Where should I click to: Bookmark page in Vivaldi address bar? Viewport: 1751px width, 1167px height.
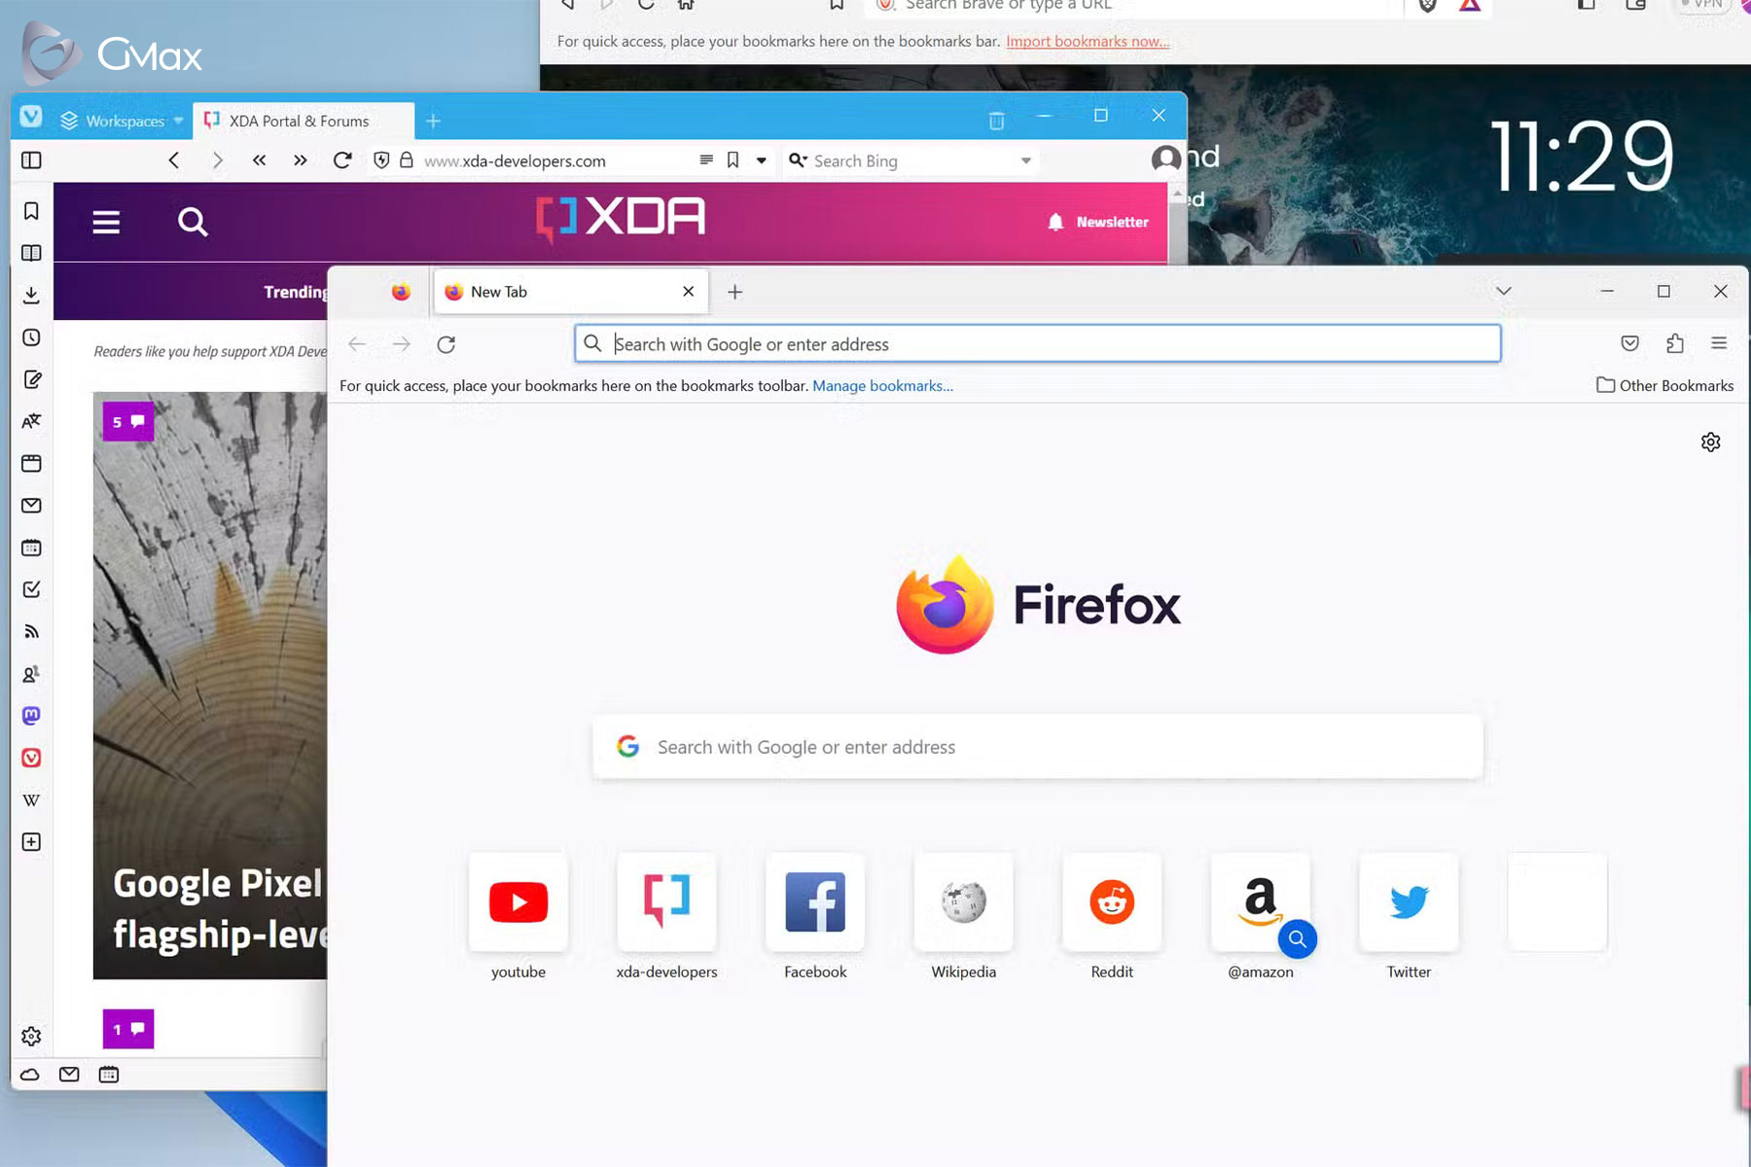point(733,160)
